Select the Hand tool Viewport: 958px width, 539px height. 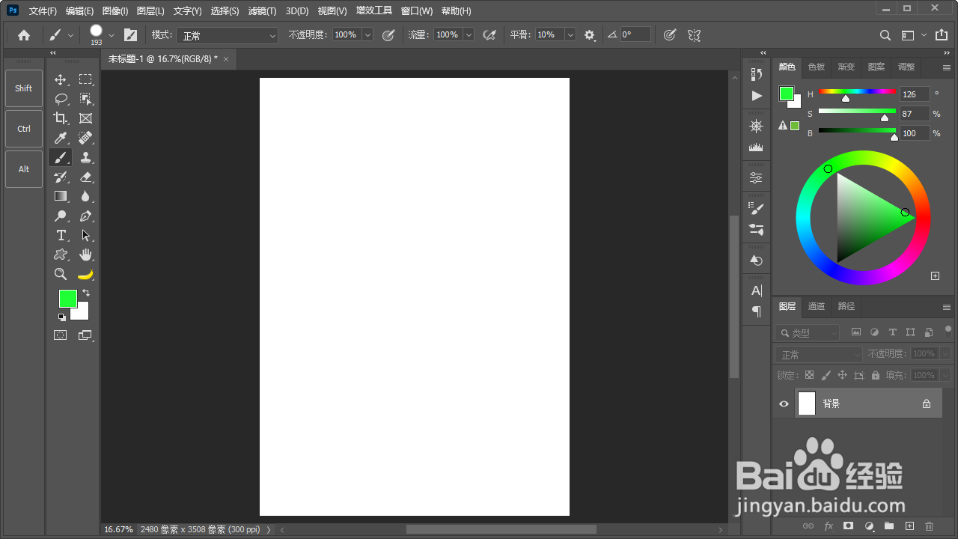click(x=85, y=255)
